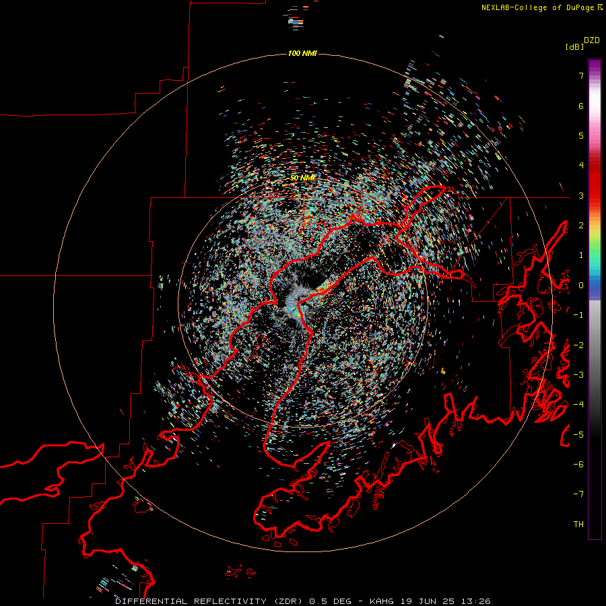Click the -3 value on color scale
The height and width of the screenshot is (606, 606).
click(578, 375)
